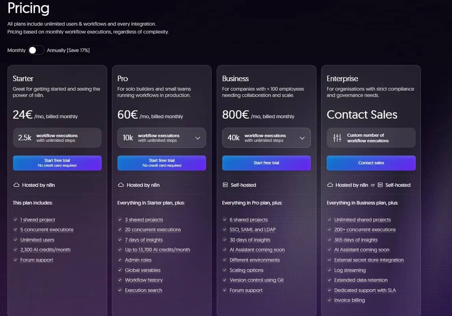
Task: Click checkmark beside 'Log streaming'
Action: point(329,270)
